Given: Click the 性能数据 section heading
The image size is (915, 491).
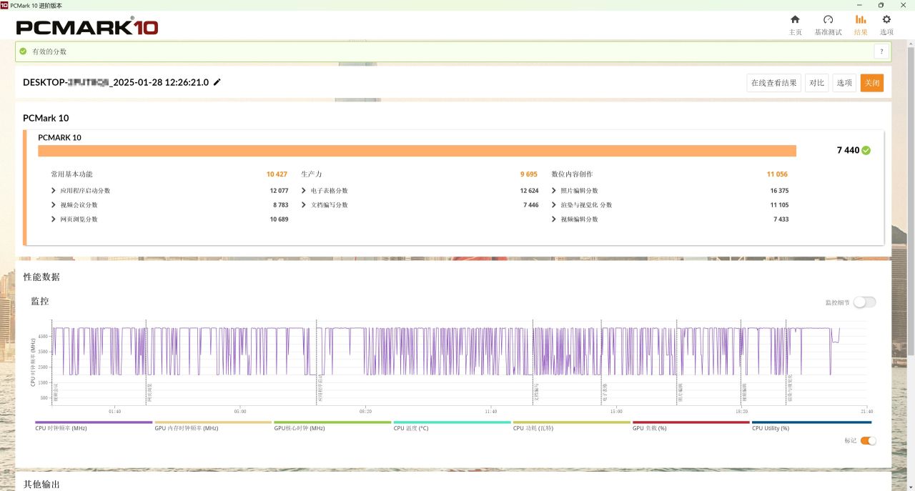Looking at the screenshot, I should tap(41, 277).
